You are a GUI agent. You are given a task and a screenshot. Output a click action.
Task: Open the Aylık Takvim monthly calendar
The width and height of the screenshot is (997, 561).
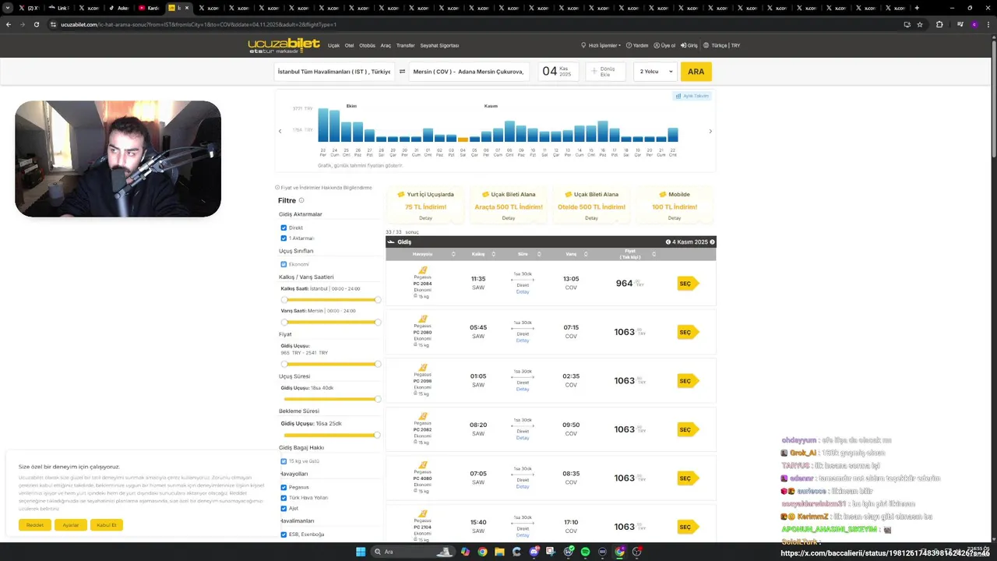pyautogui.click(x=692, y=96)
